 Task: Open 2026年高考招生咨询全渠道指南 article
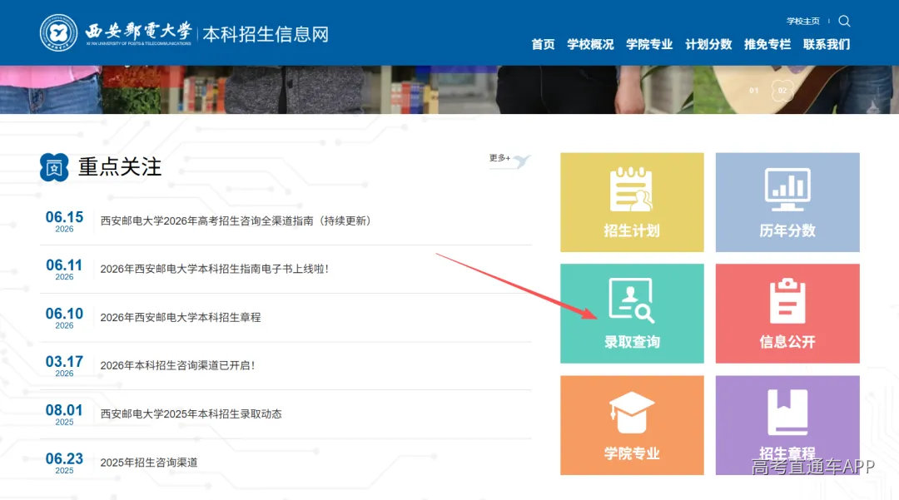pyautogui.click(x=236, y=221)
